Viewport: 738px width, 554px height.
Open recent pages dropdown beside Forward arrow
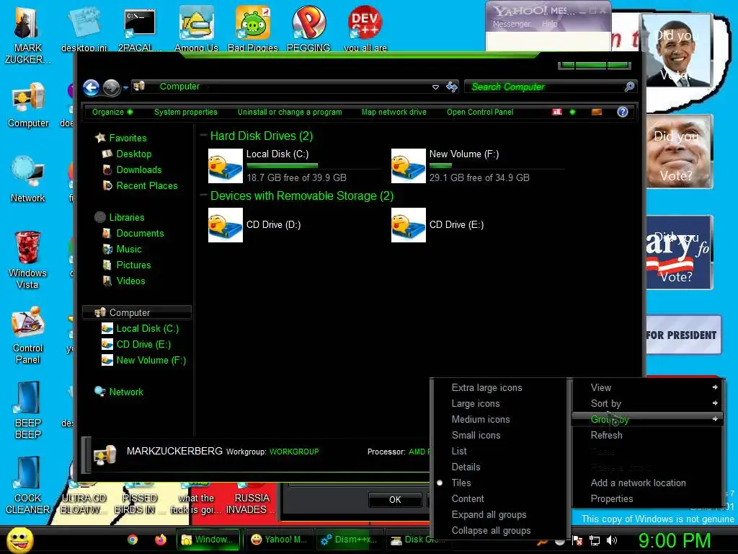125,87
